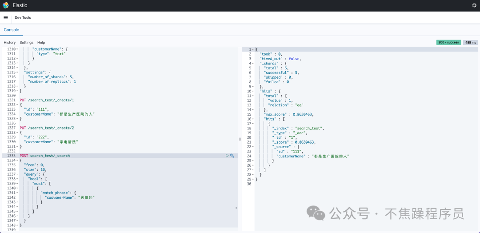The width and height of the screenshot is (480, 233).
Task: Click the request editor's vertical scrollbar
Action: click(x=236, y=208)
